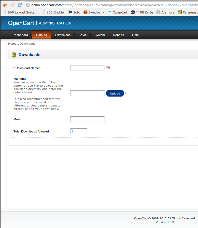The width and height of the screenshot is (198, 228).
Task: Open the OpenCart bookmark
Action: click(x=118, y=12)
